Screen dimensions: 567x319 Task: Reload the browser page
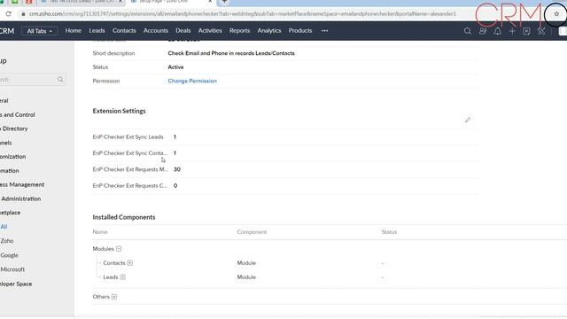tap(8, 14)
